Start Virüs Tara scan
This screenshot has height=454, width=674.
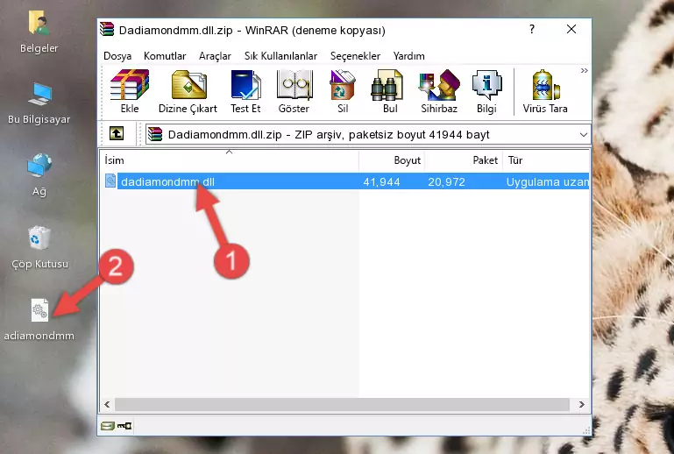545,91
